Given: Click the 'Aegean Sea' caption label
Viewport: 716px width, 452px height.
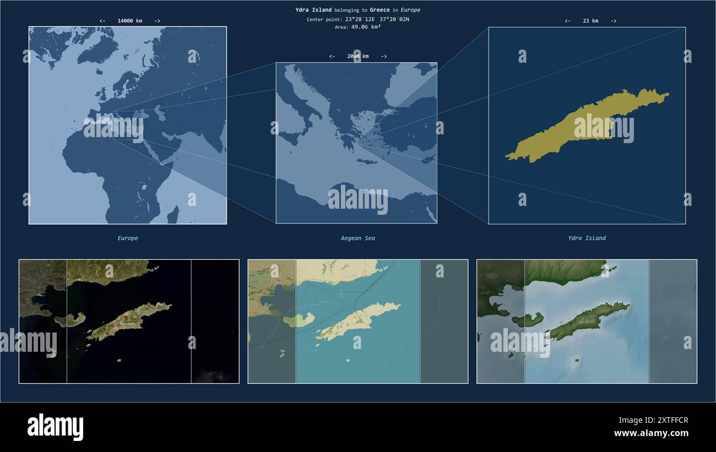Looking at the screenshot, I should coord(357,238).
